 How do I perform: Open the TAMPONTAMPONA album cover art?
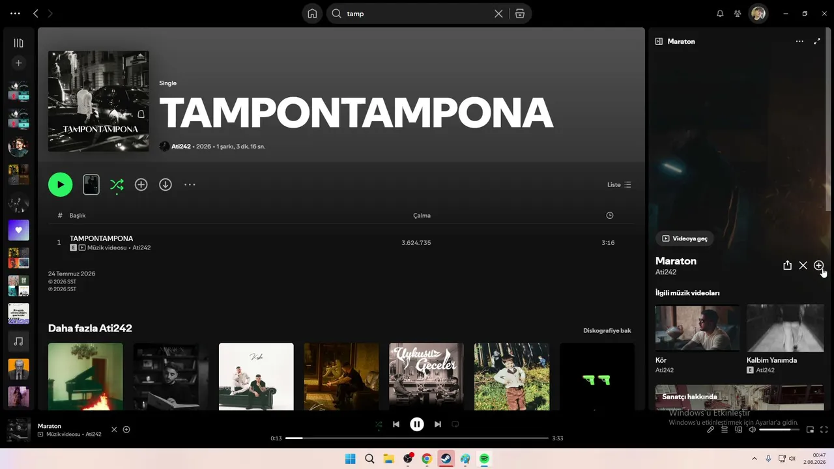click(x=98, y=101)
